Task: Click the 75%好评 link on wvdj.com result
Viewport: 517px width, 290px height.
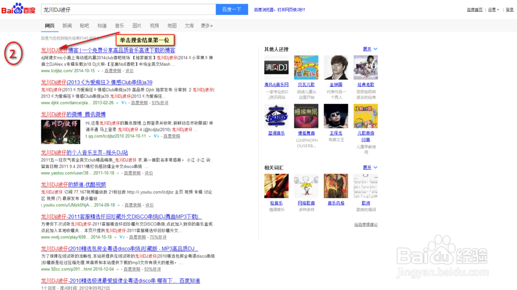Action: (x=158, y=237)
